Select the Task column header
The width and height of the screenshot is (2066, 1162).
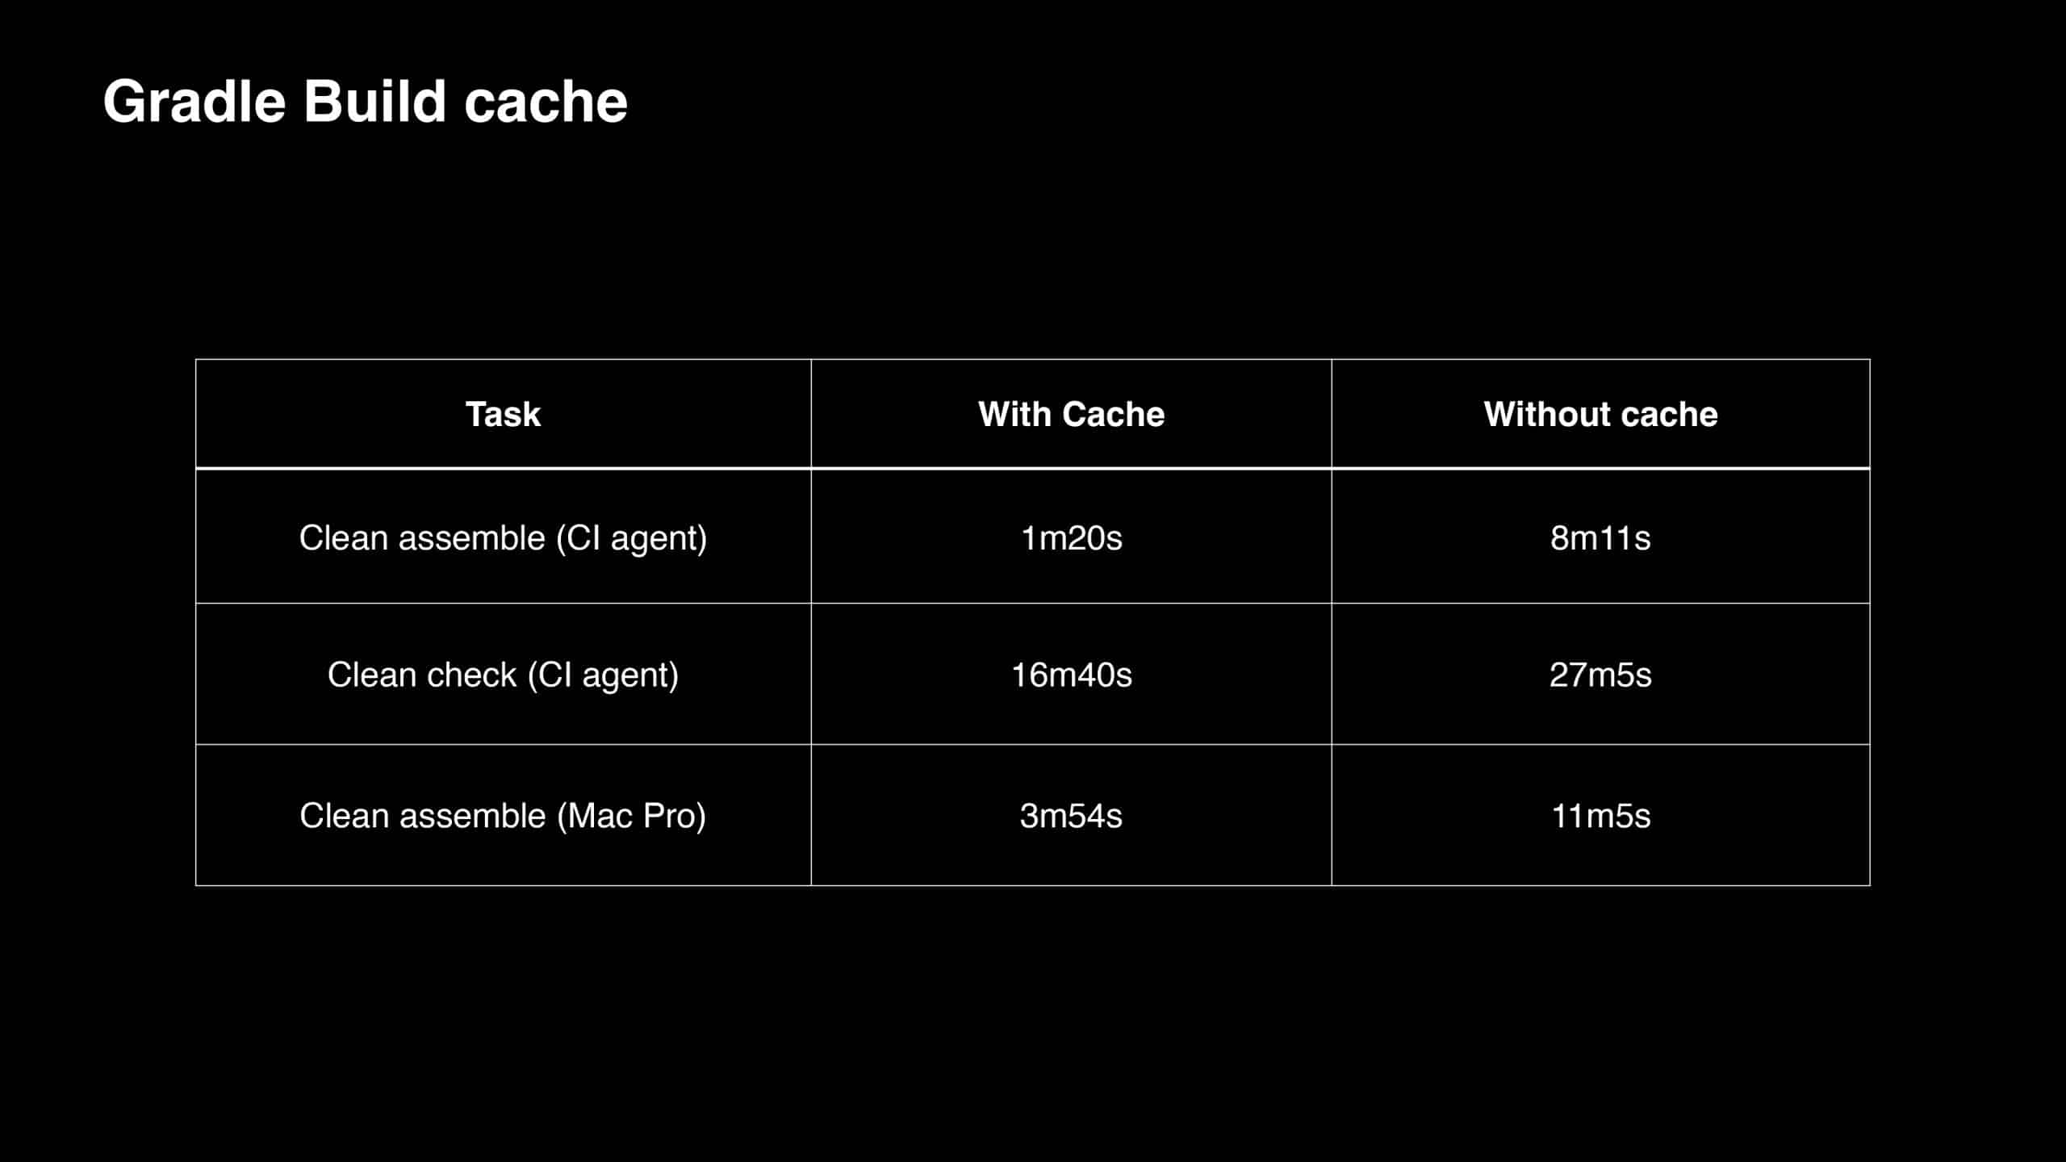click(503, 414)
